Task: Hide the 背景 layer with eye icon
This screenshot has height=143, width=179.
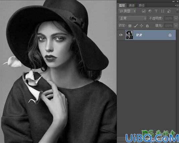Action: (121, 35)
